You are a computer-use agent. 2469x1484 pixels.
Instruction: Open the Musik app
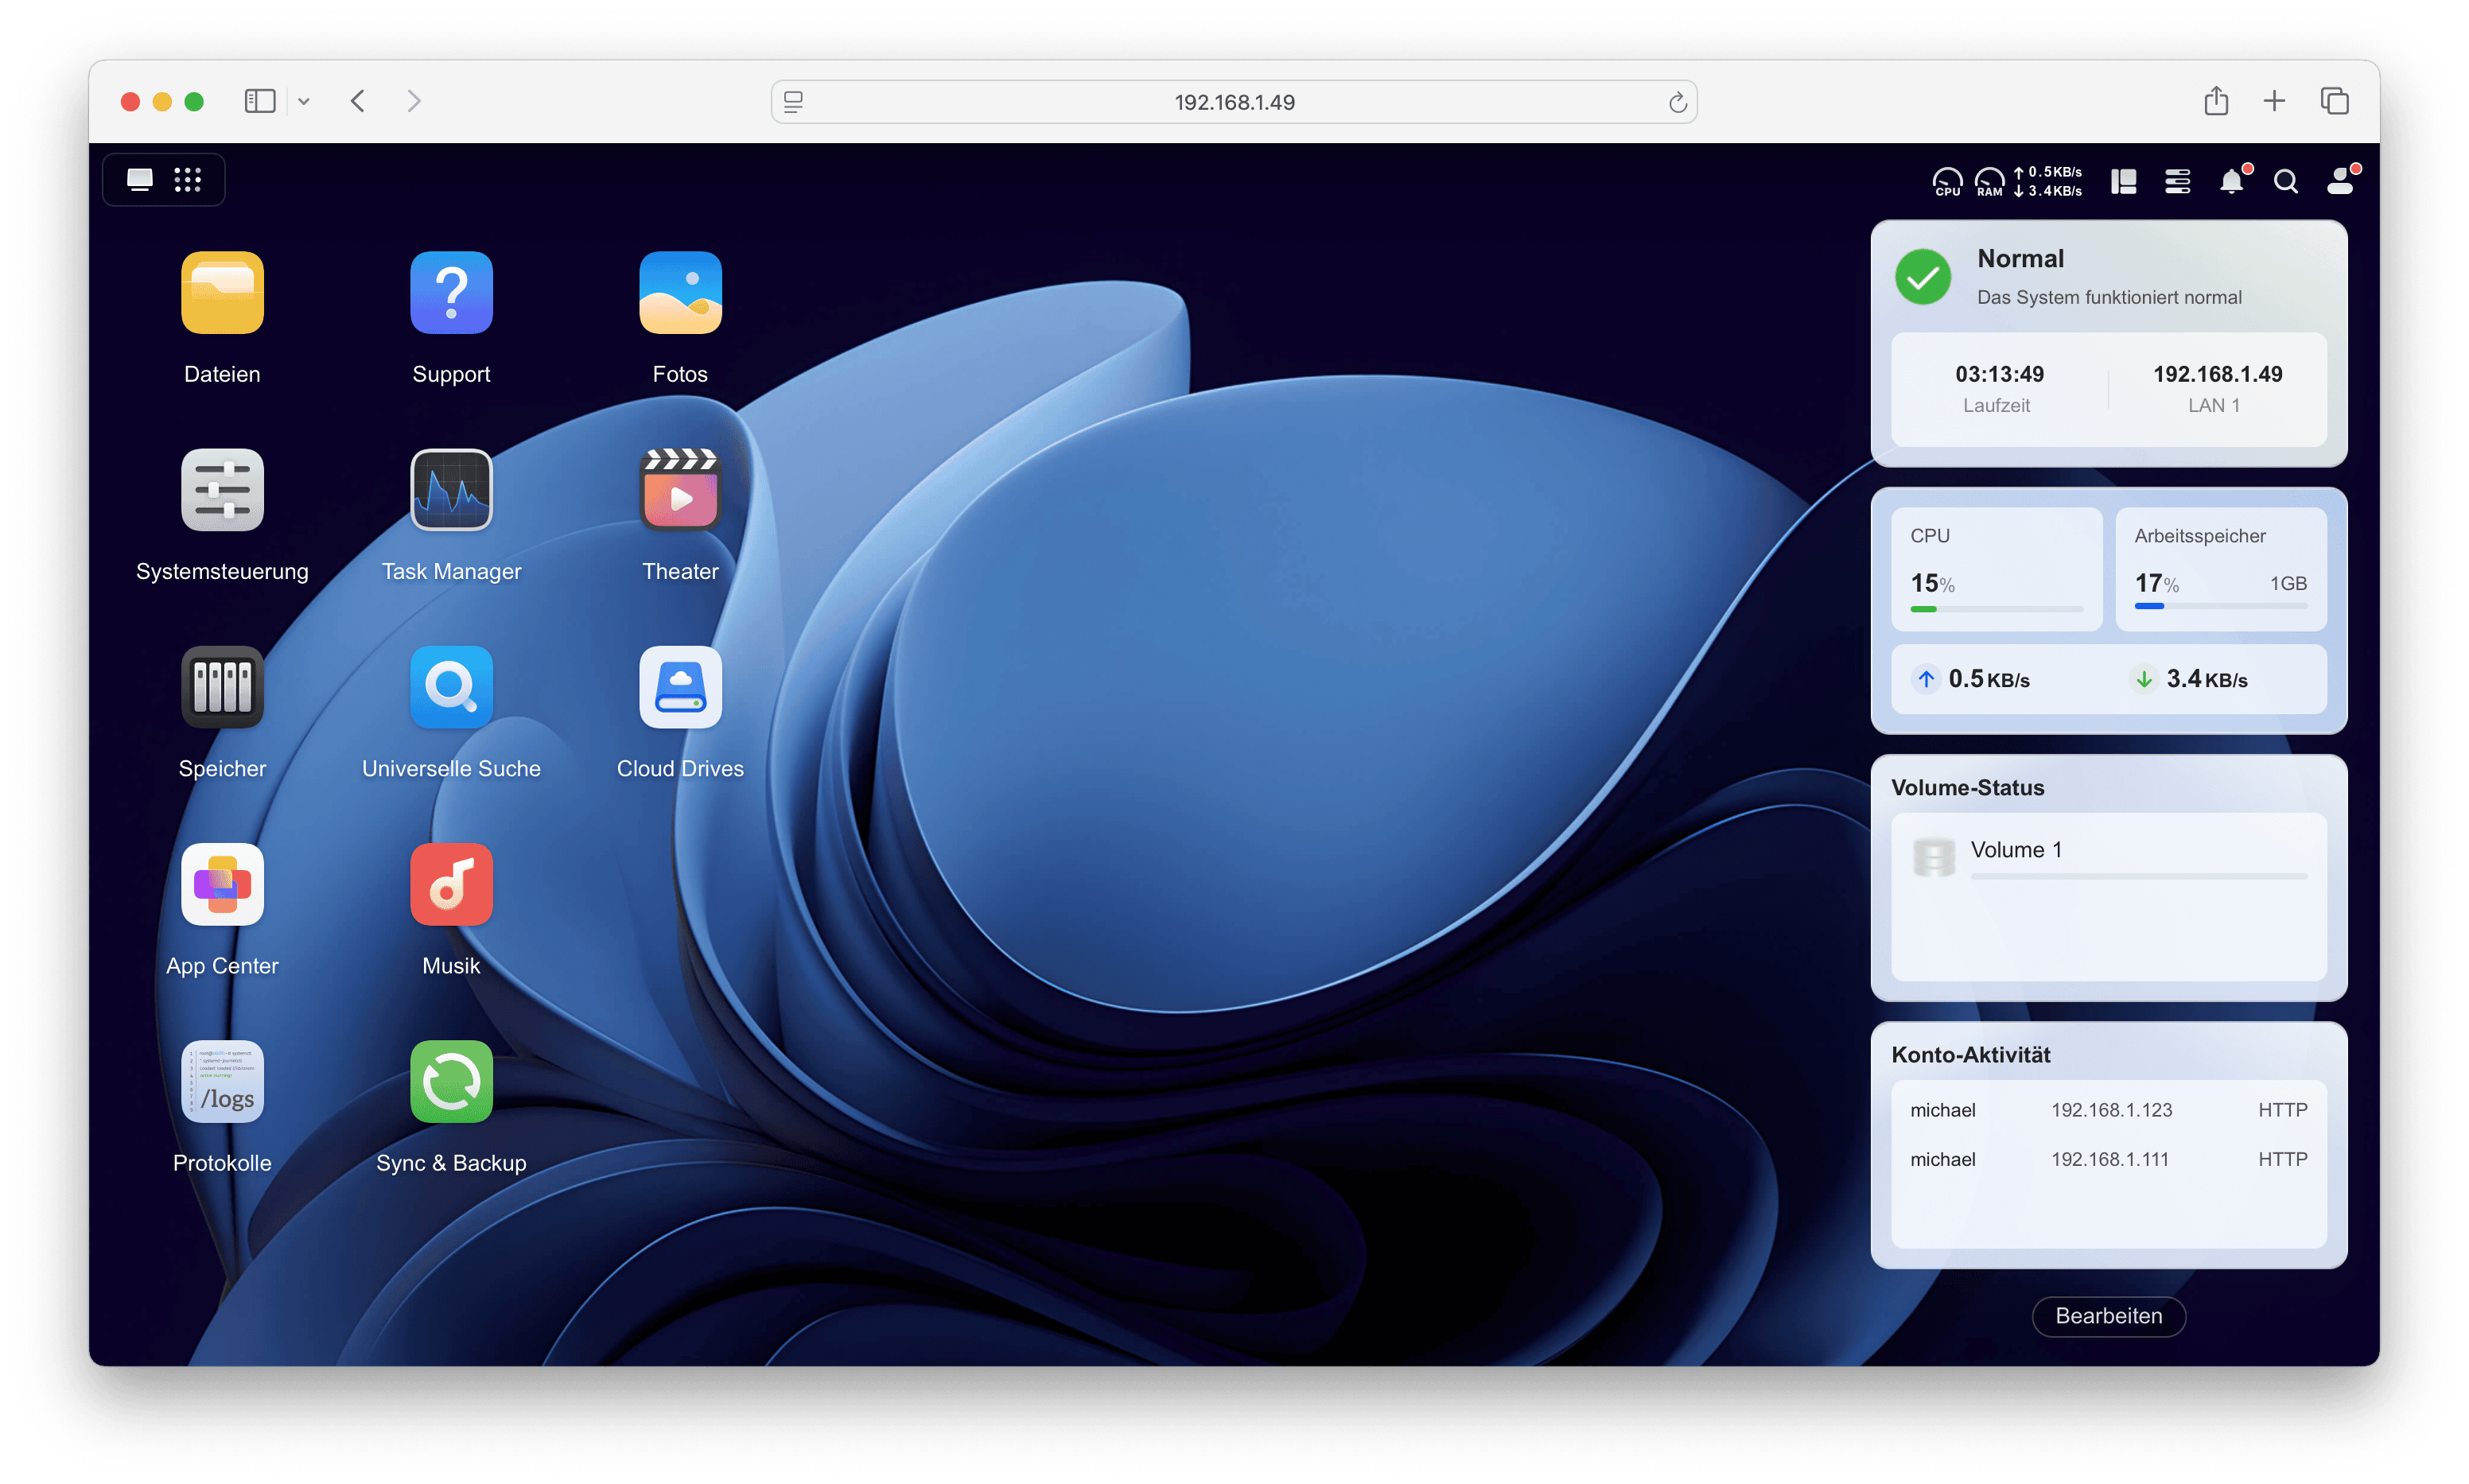coord(451,884)
